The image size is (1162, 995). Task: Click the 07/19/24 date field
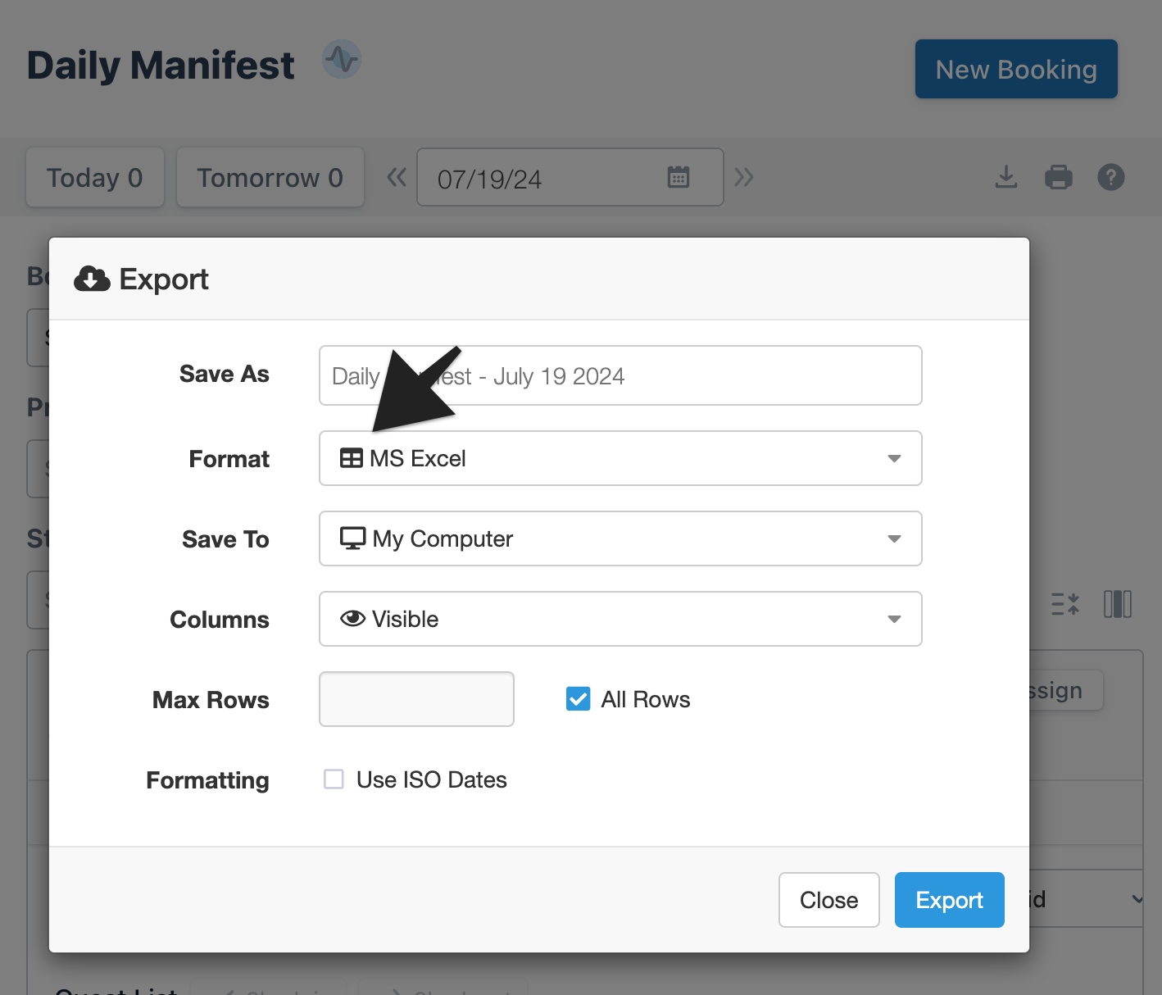point(570,177)
